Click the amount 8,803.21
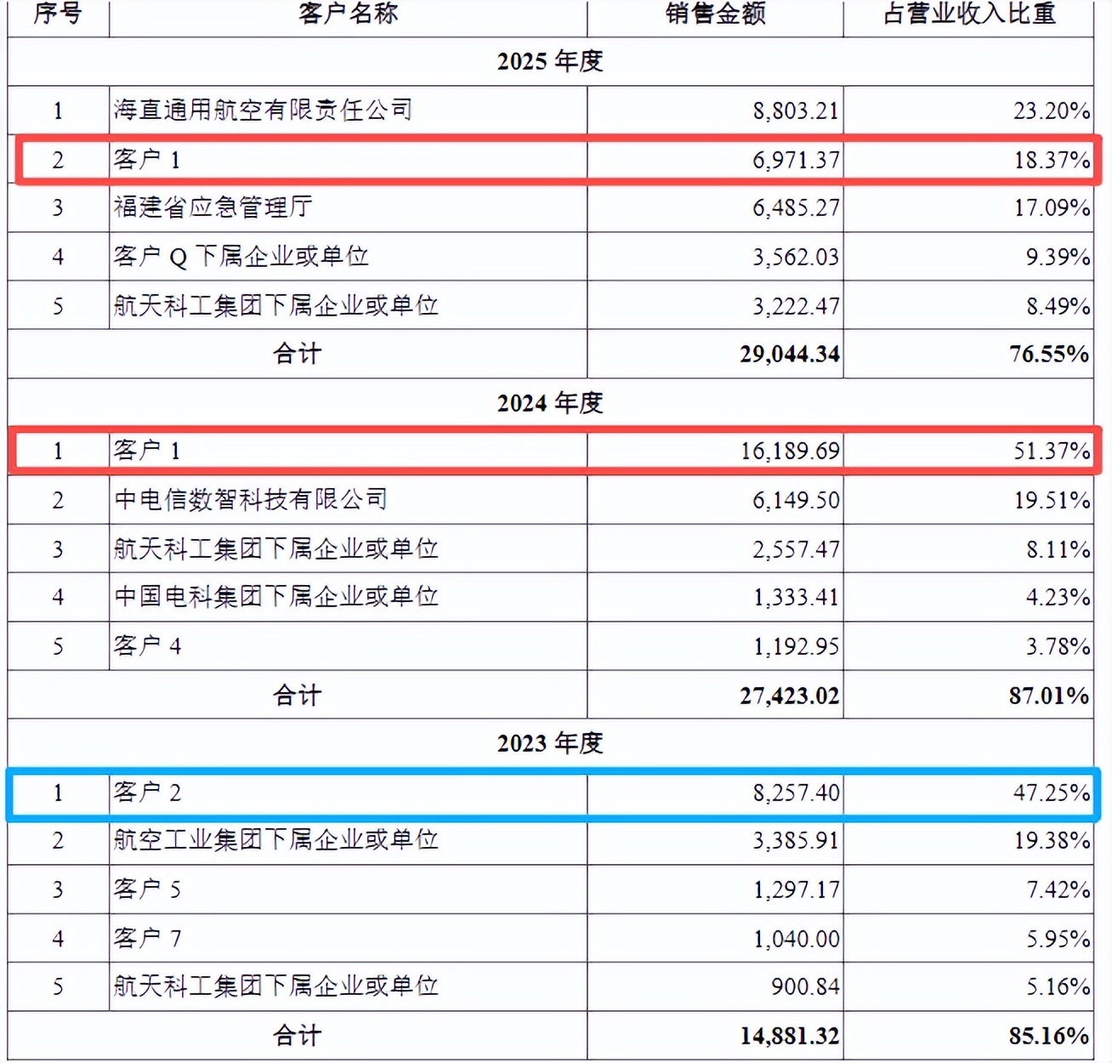Image resolution: width=1112 pixels, height=1063 pixels. click(796, 111)
